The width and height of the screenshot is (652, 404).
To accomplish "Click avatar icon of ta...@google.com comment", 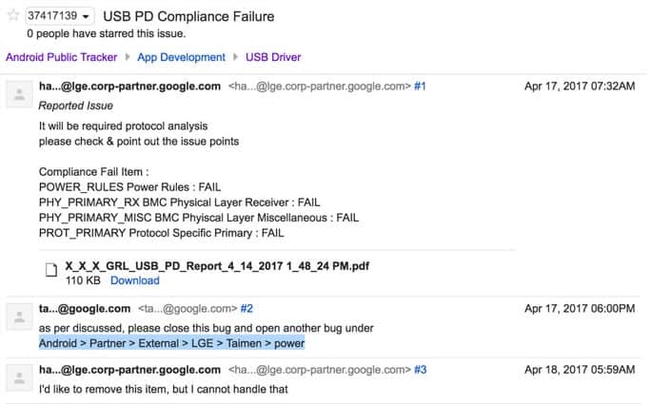I will click(x=19, y=317).
